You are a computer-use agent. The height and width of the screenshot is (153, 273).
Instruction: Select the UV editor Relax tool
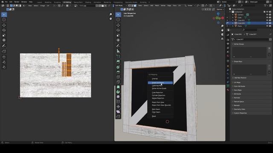(x=4, y=62)
